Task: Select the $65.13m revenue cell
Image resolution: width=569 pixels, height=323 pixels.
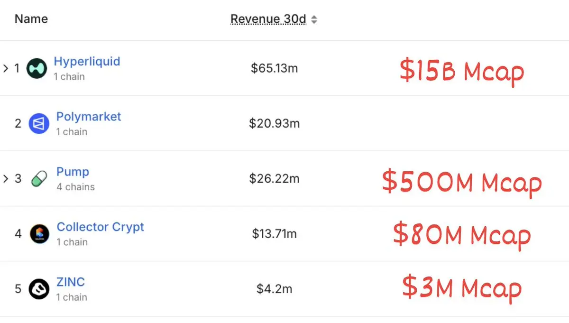Action: pos(275,68)
